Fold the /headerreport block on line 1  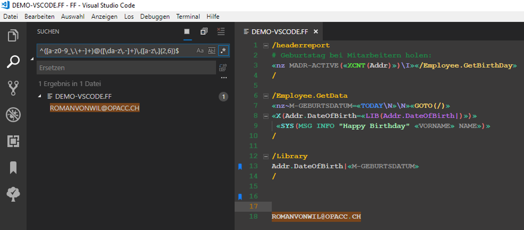(x=266, y=45)
